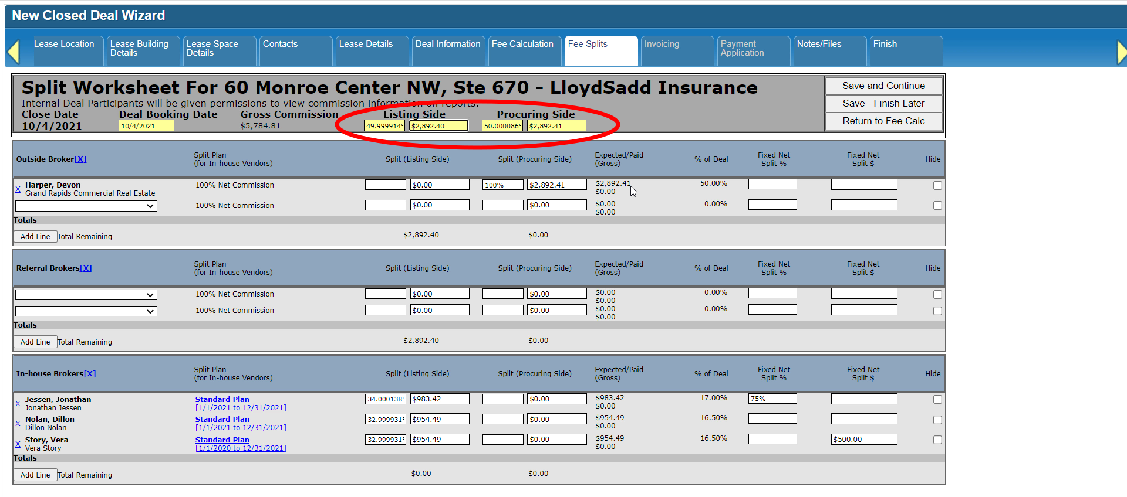Remove Jonathan Jessen row using X
This screenshot has width=1127, height=497.
click(18, 404)
